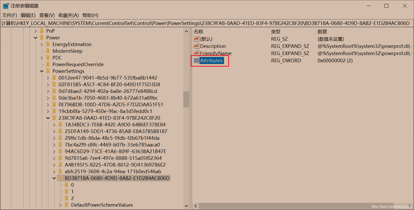Click the A4B195F5-8225 folder icon
The width and height of the screenshot is (414, 210).
tap(60, 165)
